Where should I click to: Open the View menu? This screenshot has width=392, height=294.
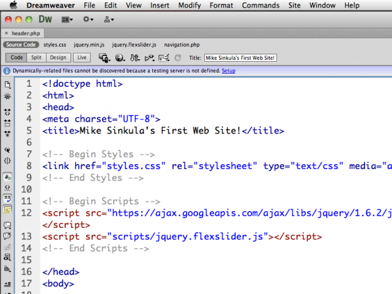pyautogui.click(x=134, y=5)
